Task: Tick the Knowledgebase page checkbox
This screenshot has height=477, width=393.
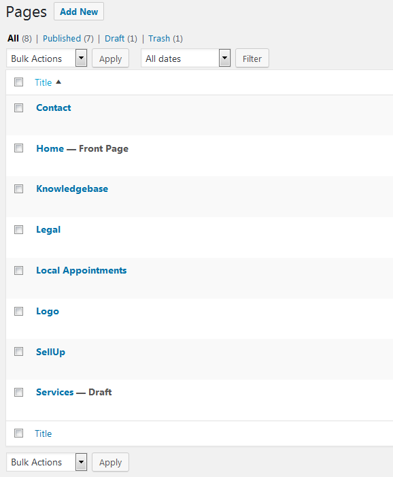Action: click(18, 188)
